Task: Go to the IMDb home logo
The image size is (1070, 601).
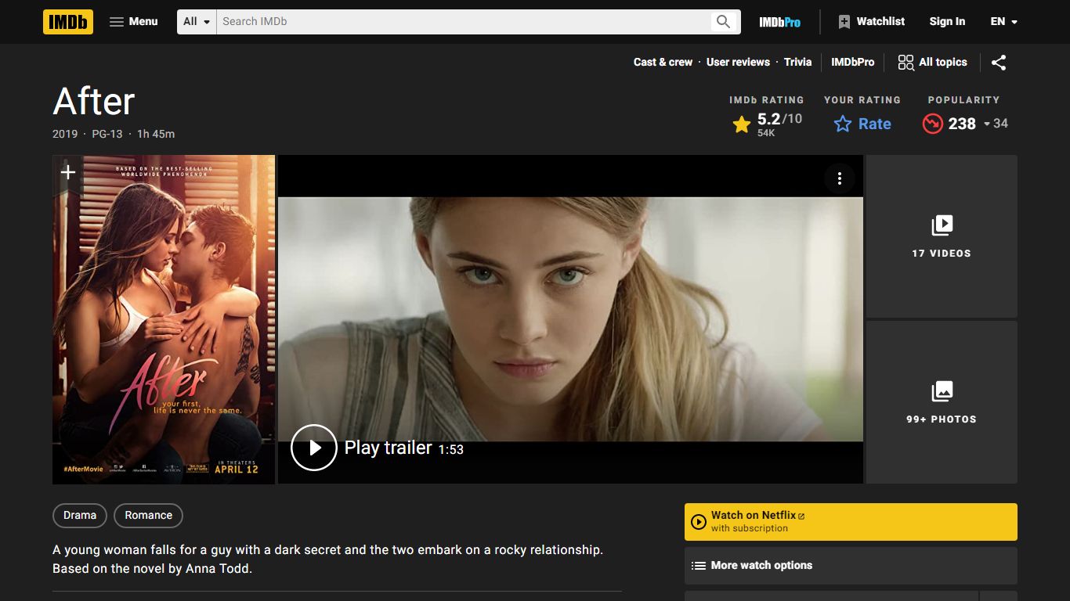Action: [x=68, y=22]
